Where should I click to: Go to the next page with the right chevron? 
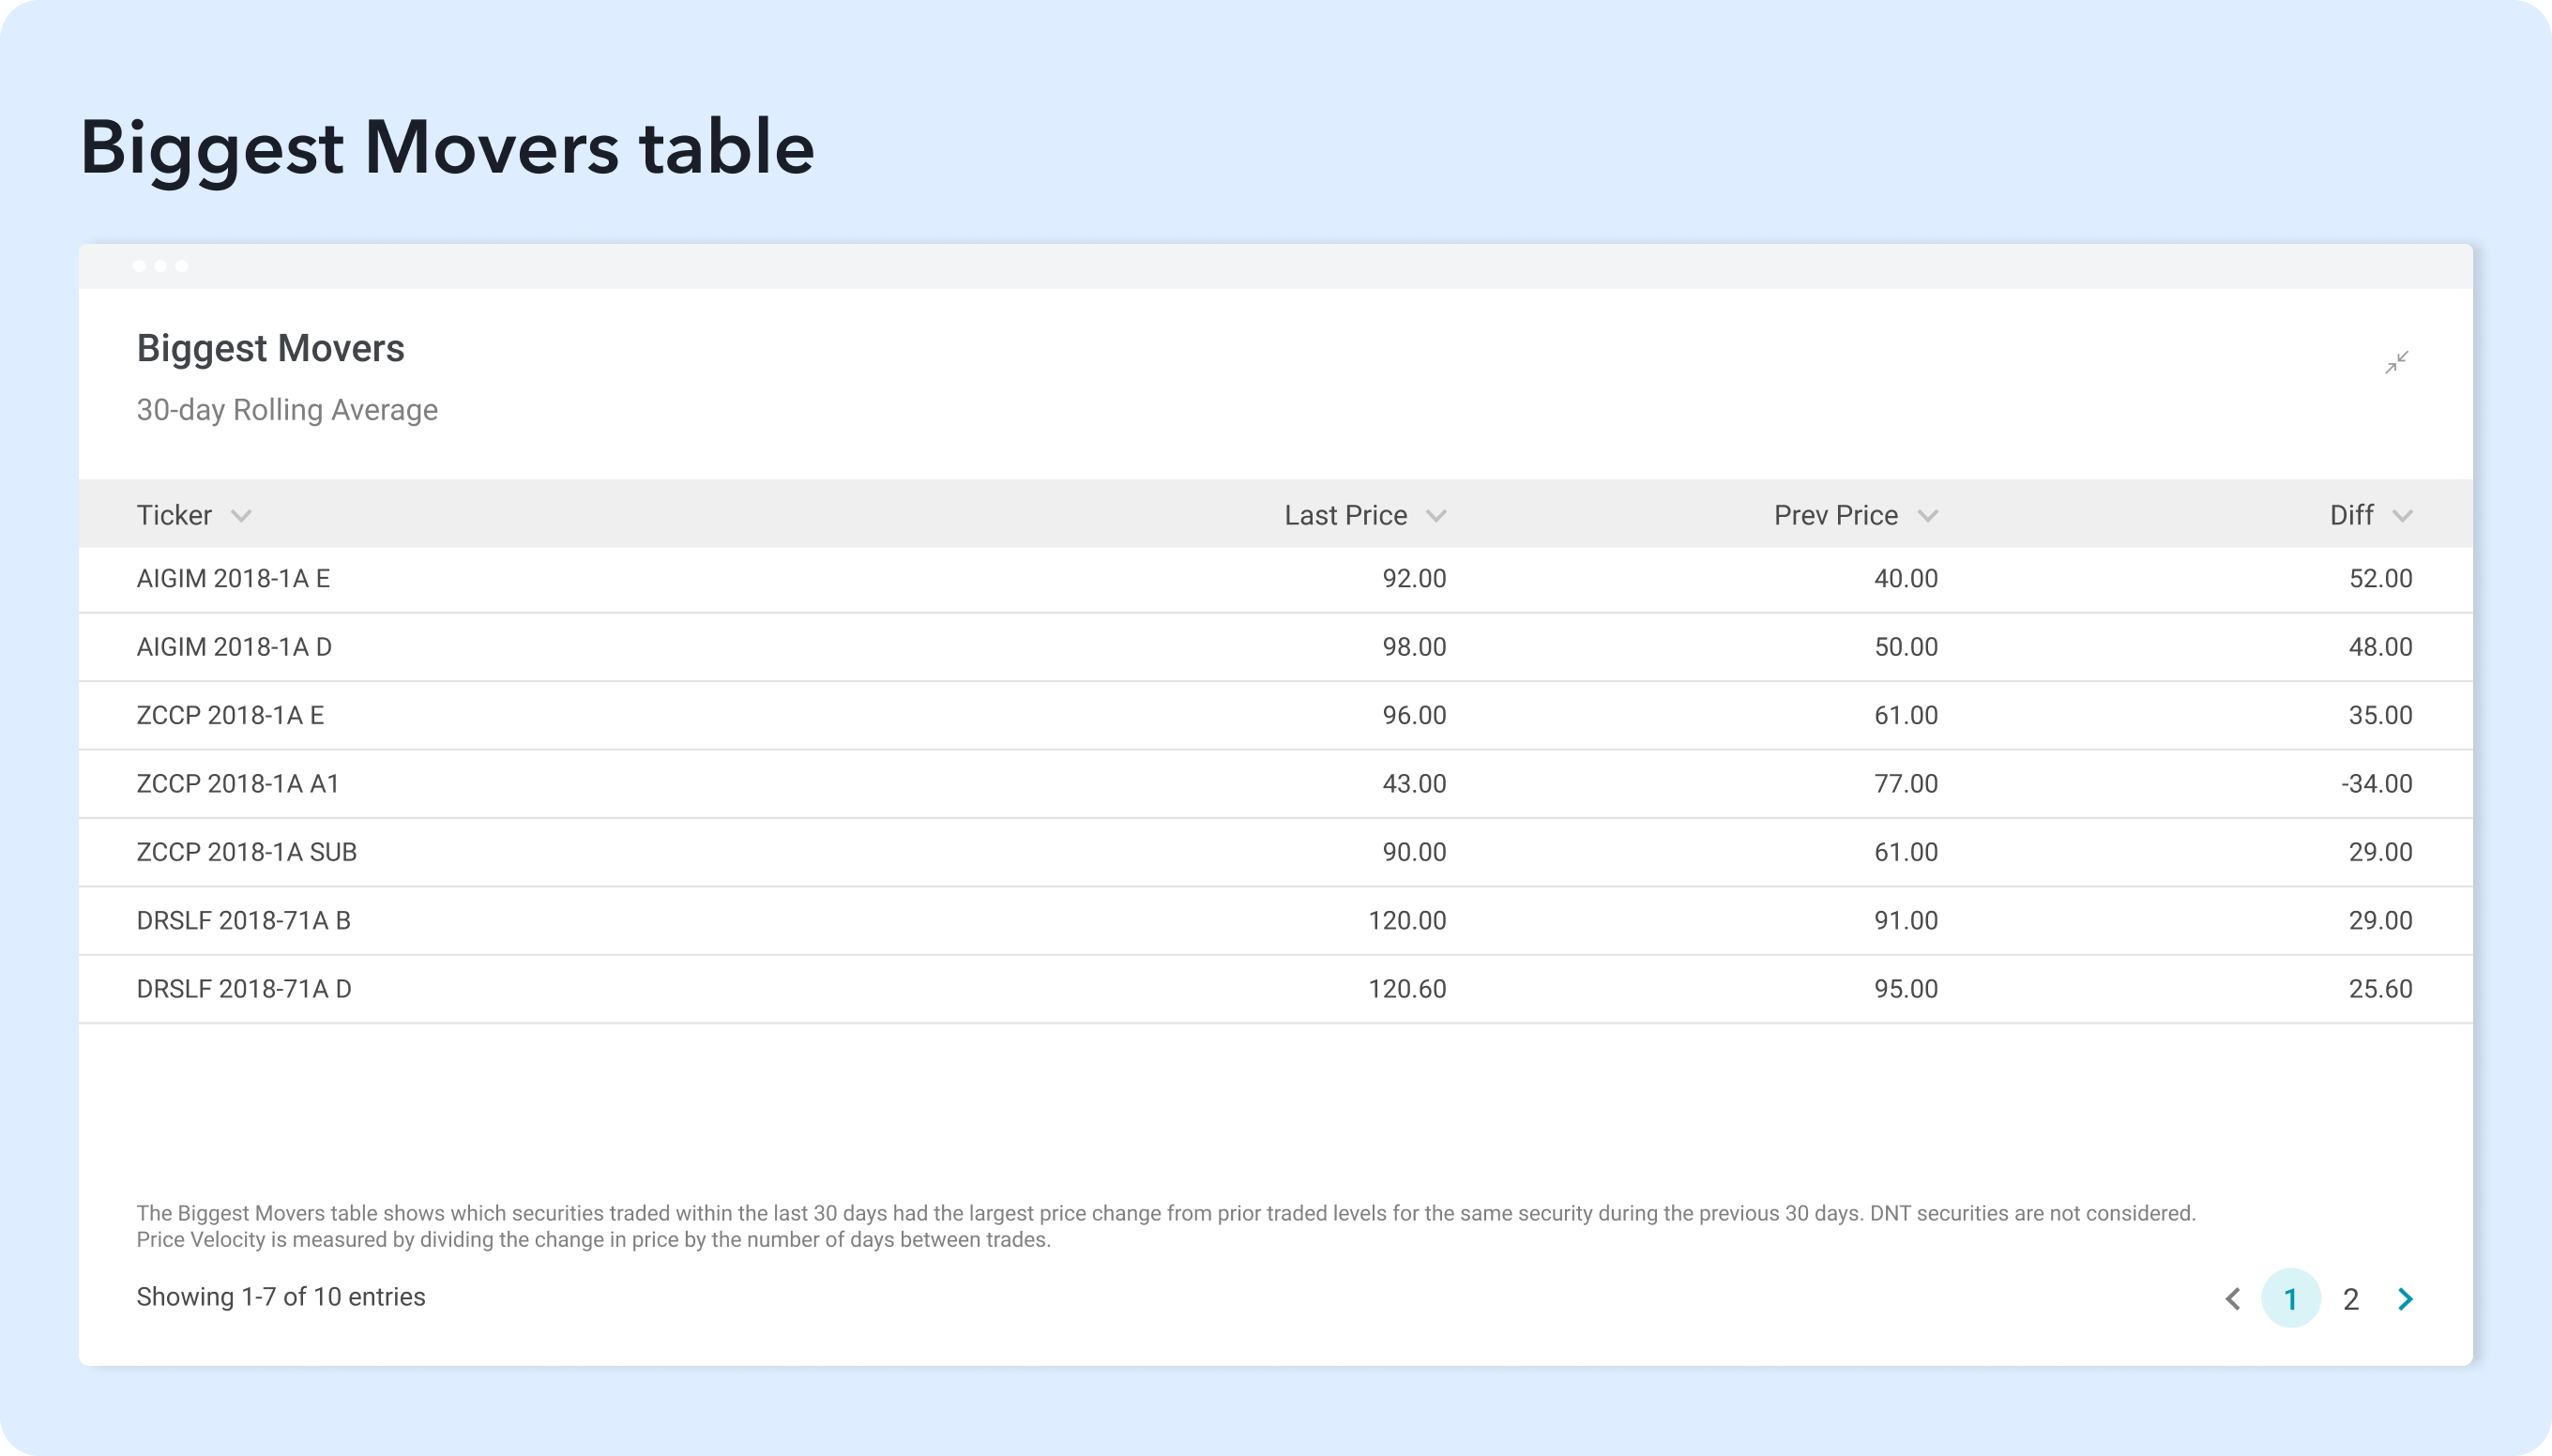click(2405, 1298)
